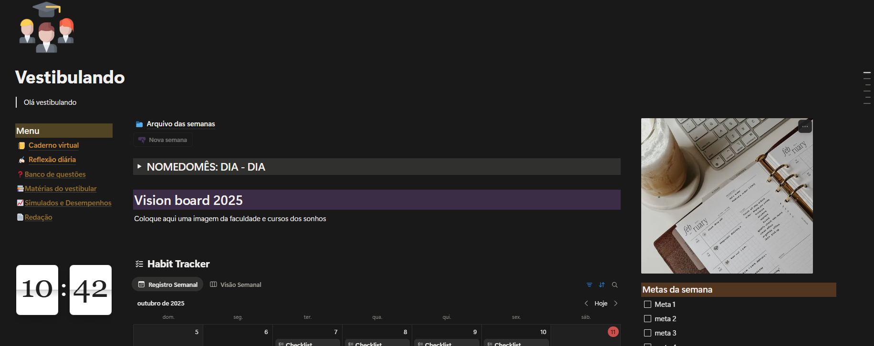Advance calendar with the right chevron
The width and height of the screenshot is (874, 346).
click(x=616, y=304)
